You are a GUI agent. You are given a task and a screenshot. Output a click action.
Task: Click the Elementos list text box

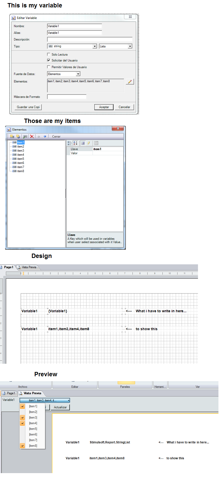pyautogui.click(x=86, y=86)
